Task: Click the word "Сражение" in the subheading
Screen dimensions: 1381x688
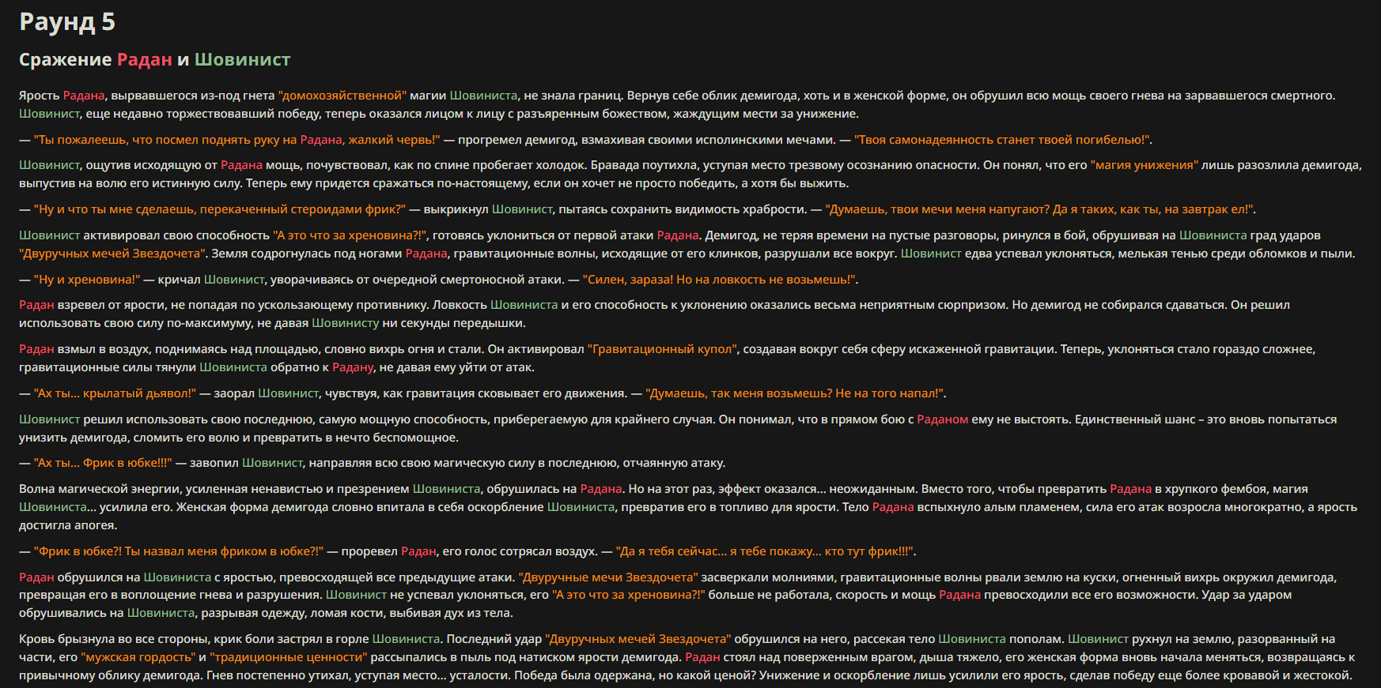Action: [x=66, y=60]
